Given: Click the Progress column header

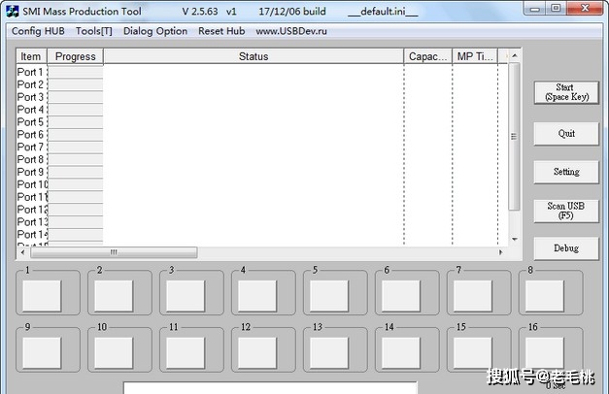Looking at the screenshot, I should 76,56.
